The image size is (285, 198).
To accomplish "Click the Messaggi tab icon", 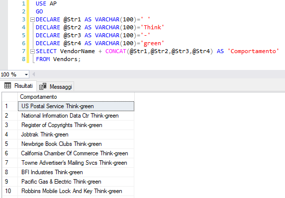I will click(43, 86).
